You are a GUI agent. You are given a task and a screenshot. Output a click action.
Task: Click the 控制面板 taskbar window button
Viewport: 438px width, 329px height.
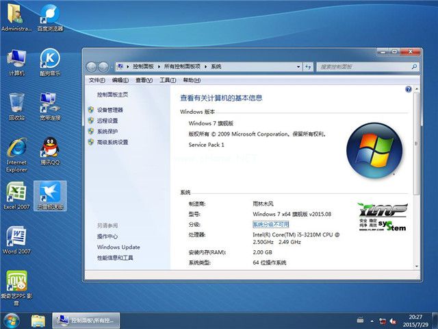point(86,321)
